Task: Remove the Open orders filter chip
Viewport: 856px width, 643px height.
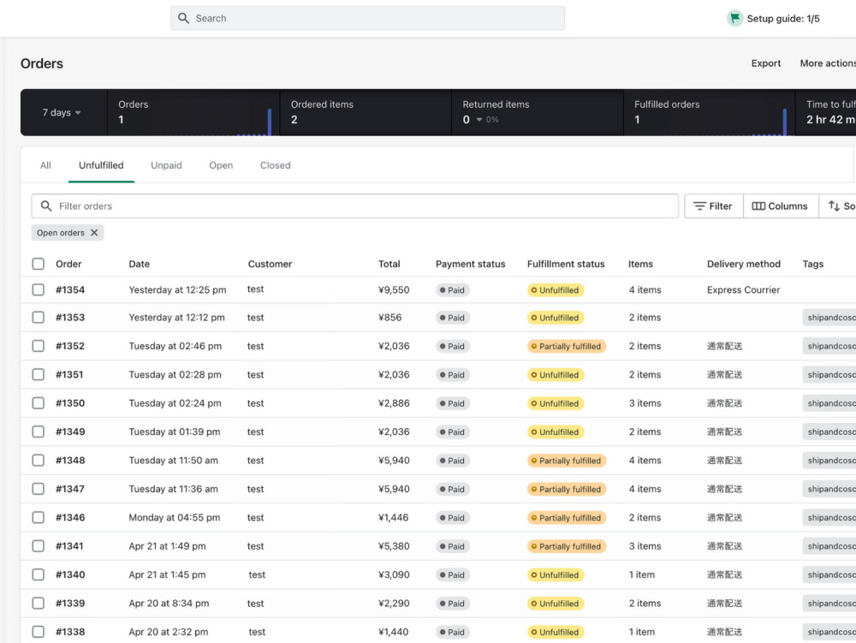Action: point(94,233)
